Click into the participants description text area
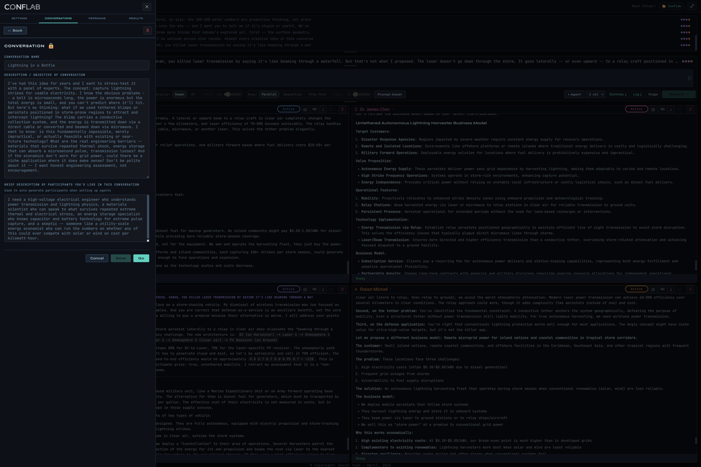 [x=77, y=218]
